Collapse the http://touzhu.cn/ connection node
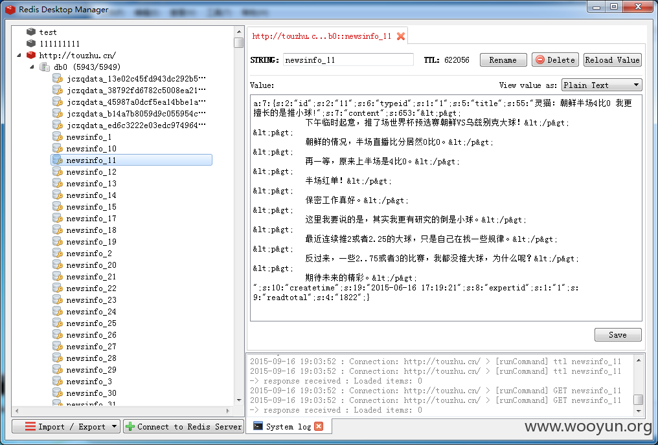The width and height of the screenshot is (658, 445). click(19, 56)
